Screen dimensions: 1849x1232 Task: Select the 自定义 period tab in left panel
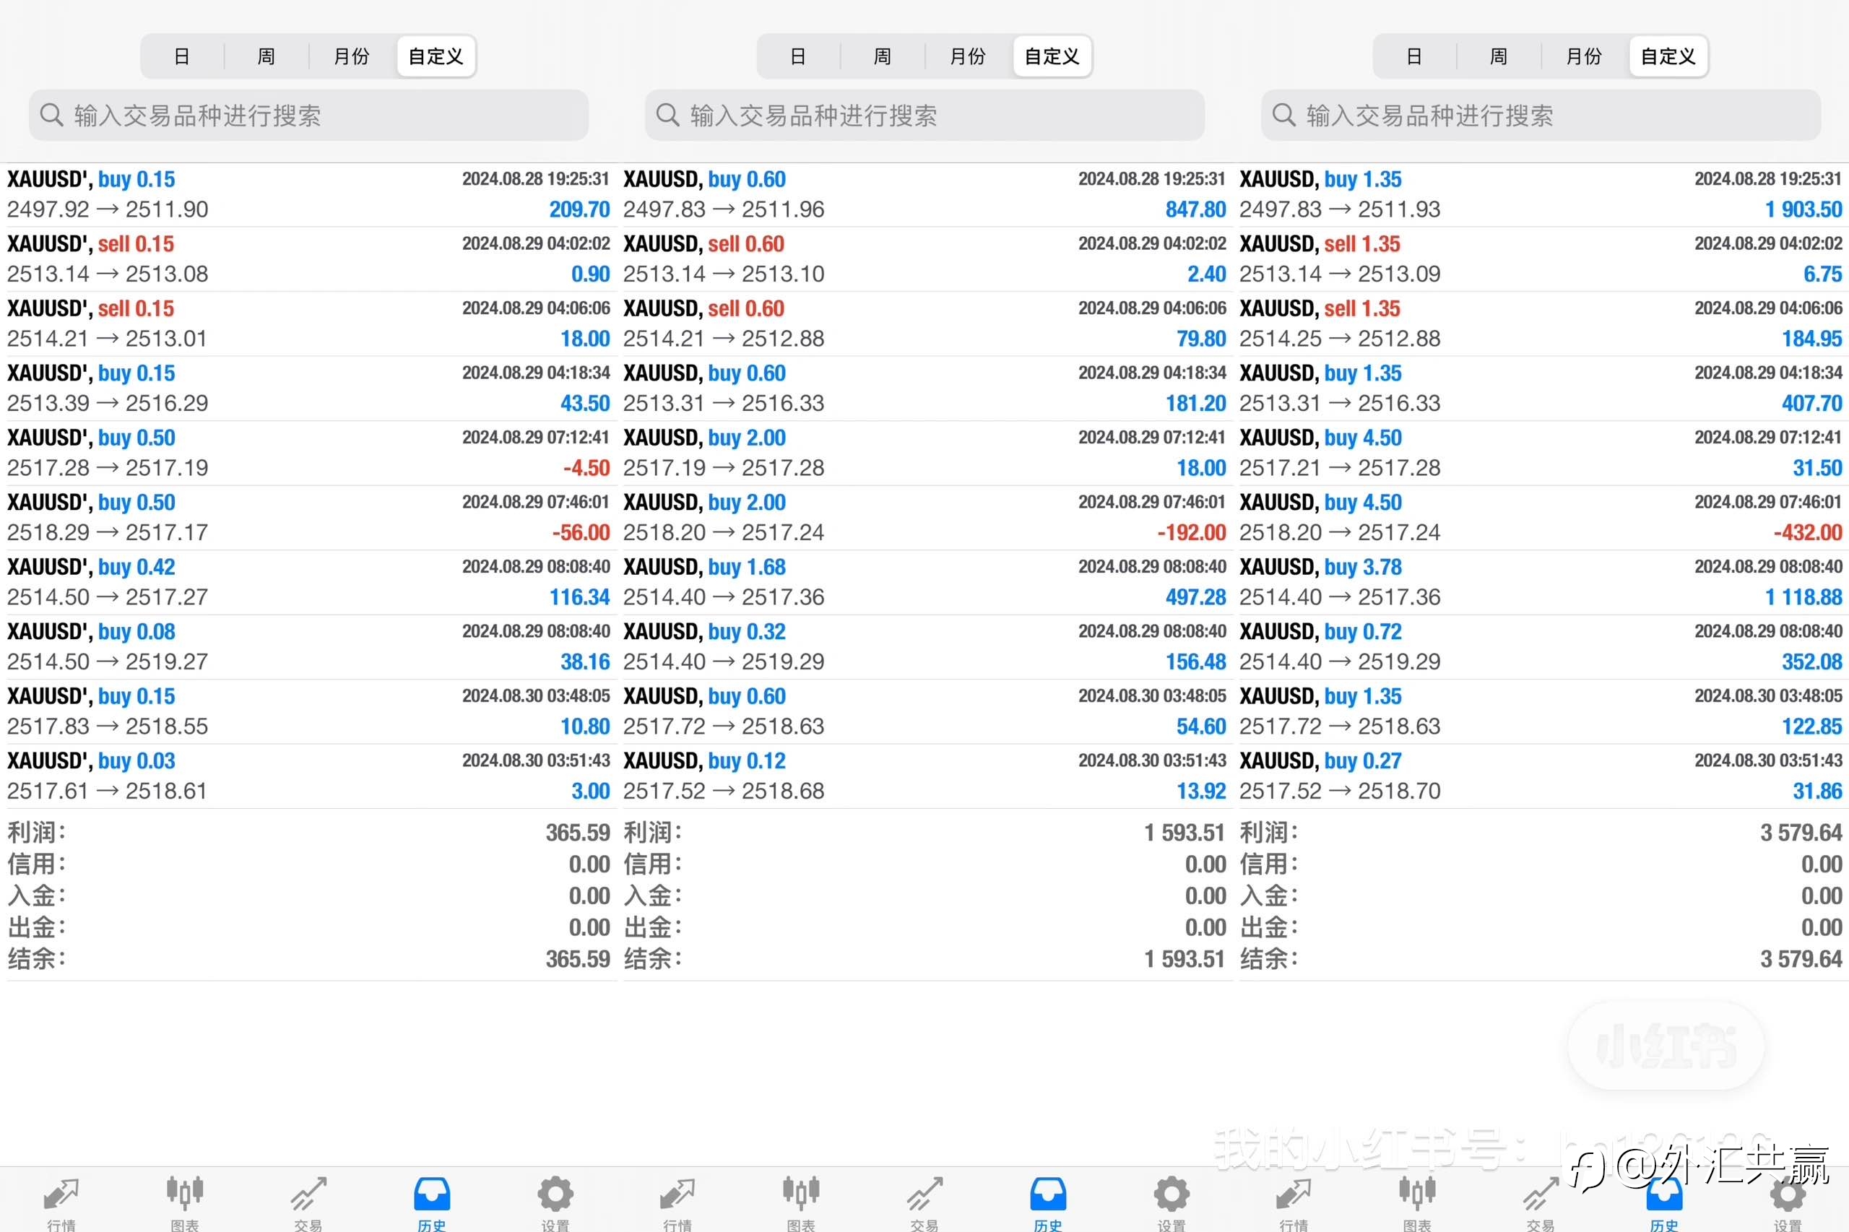tap(436, 56)
